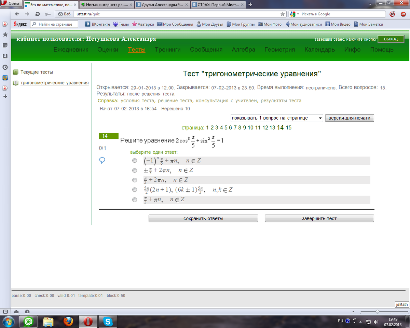
Task: Click the версия для печати button
Action: (350, 118)
